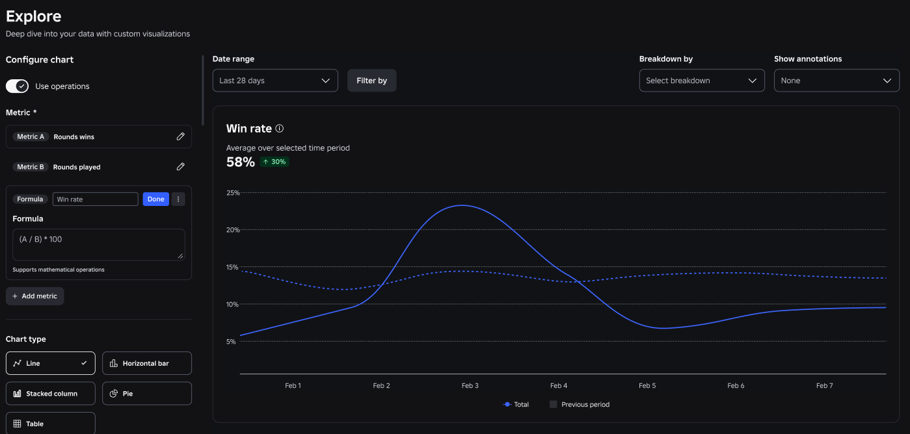Click the Filter by button

372,81
